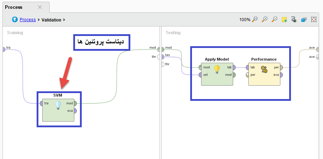
Task: Zoom in on the process canvas
Action: pos(265,20)
